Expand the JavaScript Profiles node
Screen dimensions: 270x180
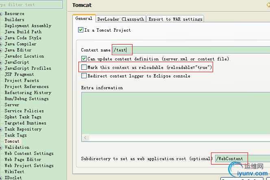(1, 69)
